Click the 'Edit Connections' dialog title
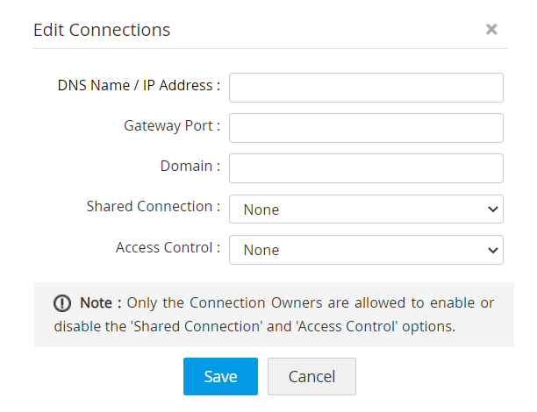 [x=102, y=30]
